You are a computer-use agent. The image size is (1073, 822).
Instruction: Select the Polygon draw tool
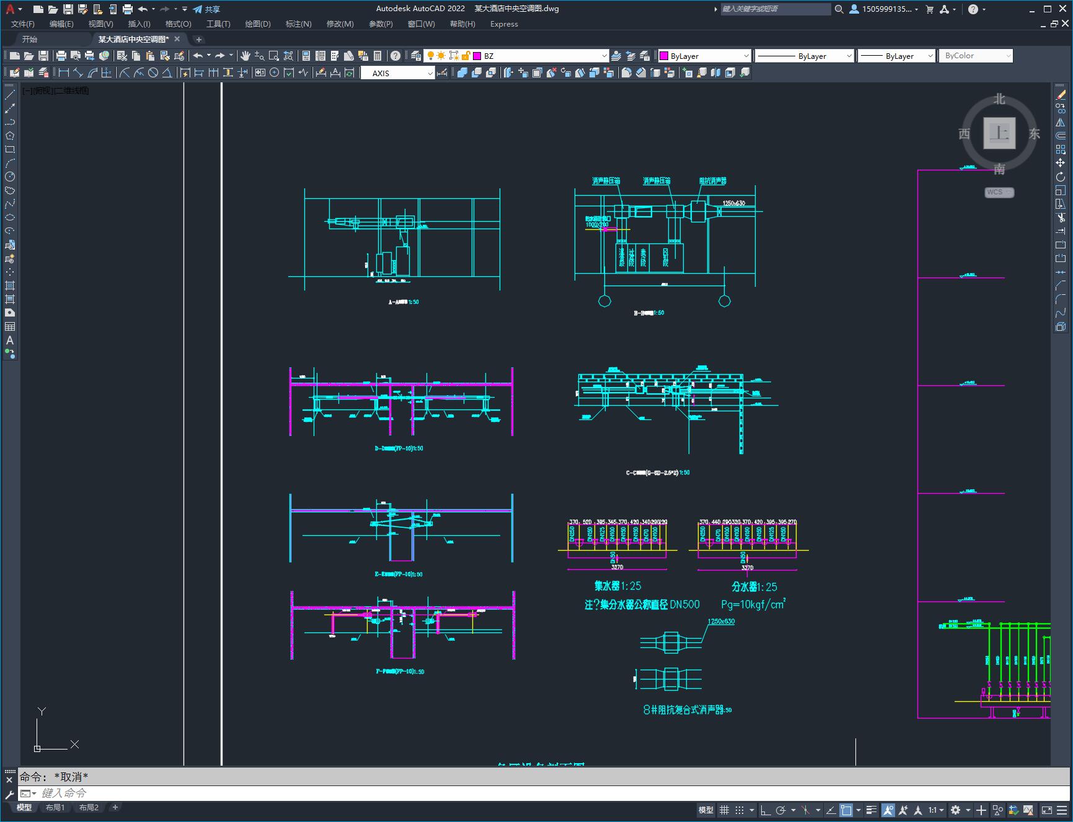tap(10, 136)
